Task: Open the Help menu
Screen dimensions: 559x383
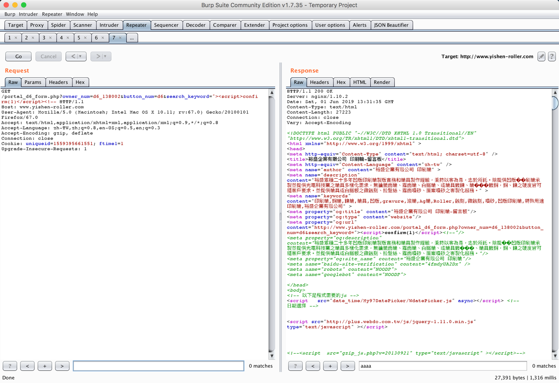Action: tap(93, 14)
